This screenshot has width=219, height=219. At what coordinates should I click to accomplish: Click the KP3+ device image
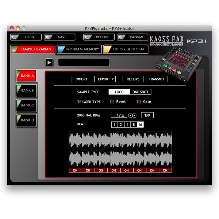pyautogui.click(x=179, y=64)
